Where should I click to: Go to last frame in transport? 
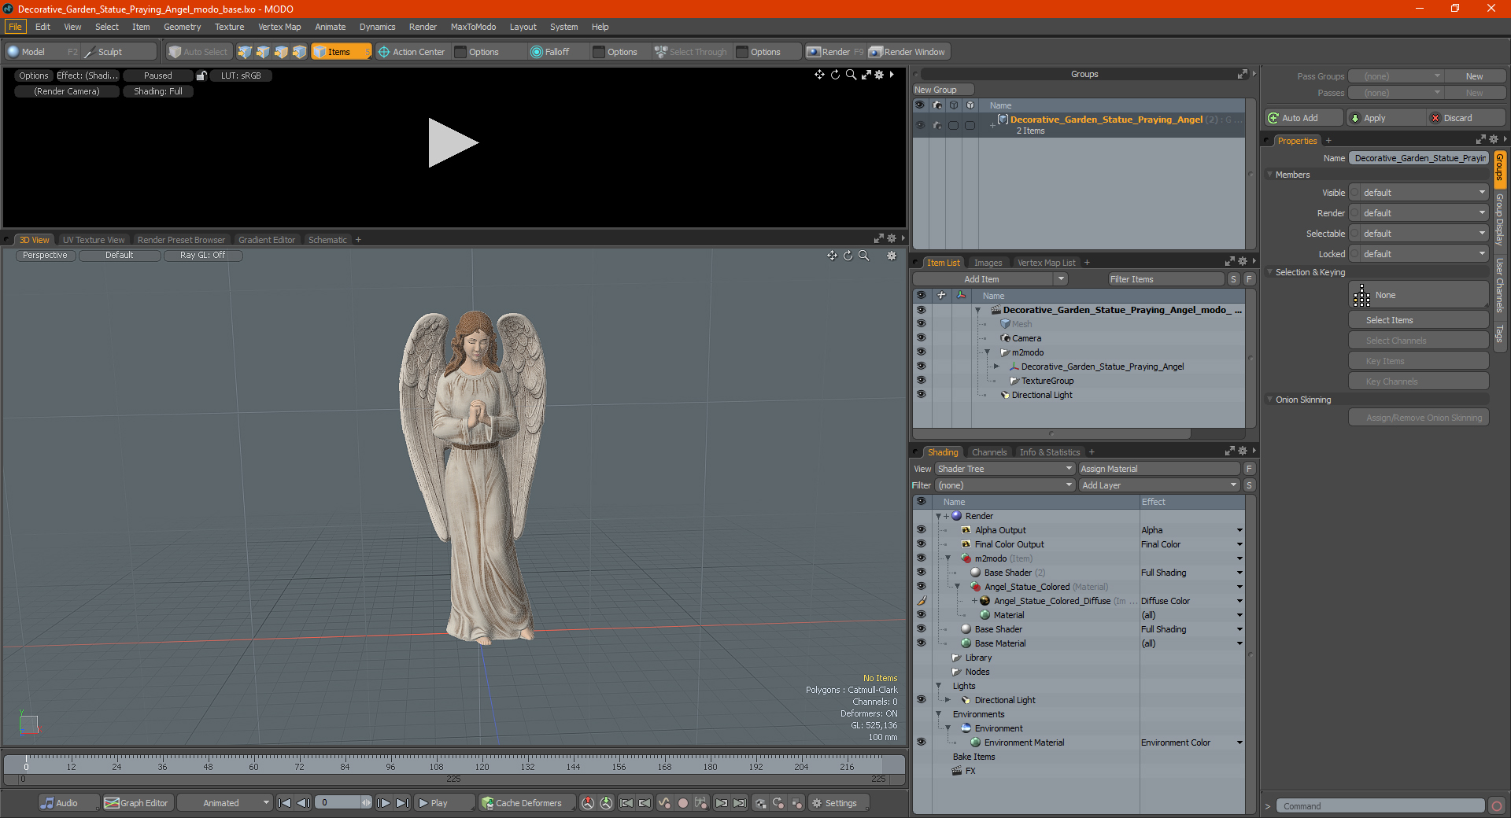[402, 803]
